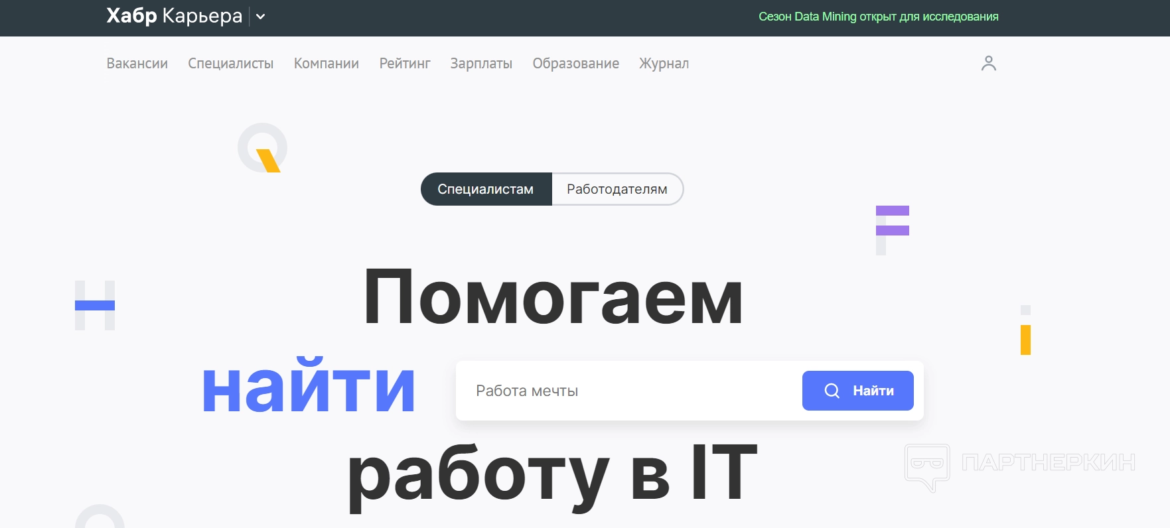Open the Вакансии section
Viewport: 1170px width, 528px height.
[137, 64]
